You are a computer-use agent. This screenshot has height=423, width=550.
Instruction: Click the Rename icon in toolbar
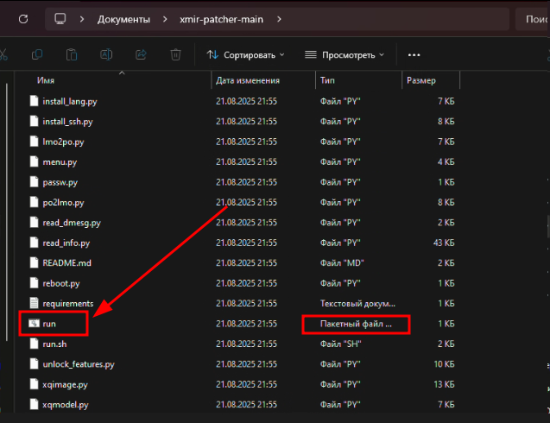(106, 54)
